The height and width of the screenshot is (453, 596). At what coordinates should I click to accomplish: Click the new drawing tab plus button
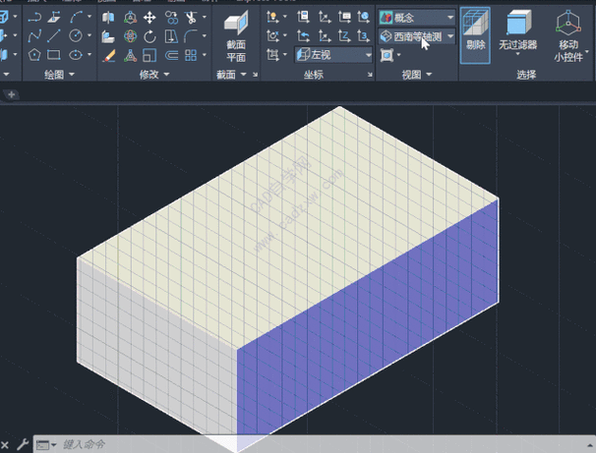point(12,94)
